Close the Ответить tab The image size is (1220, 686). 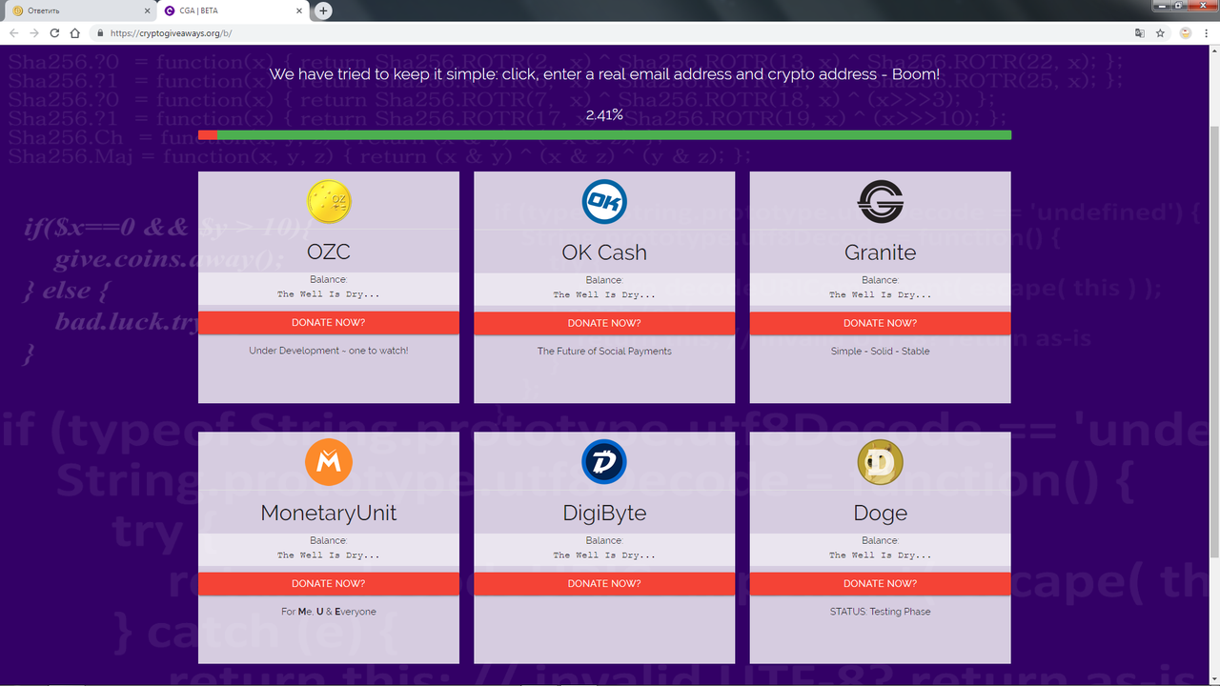147,10
